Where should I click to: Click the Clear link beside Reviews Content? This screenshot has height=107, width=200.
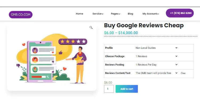coord(183,73)
